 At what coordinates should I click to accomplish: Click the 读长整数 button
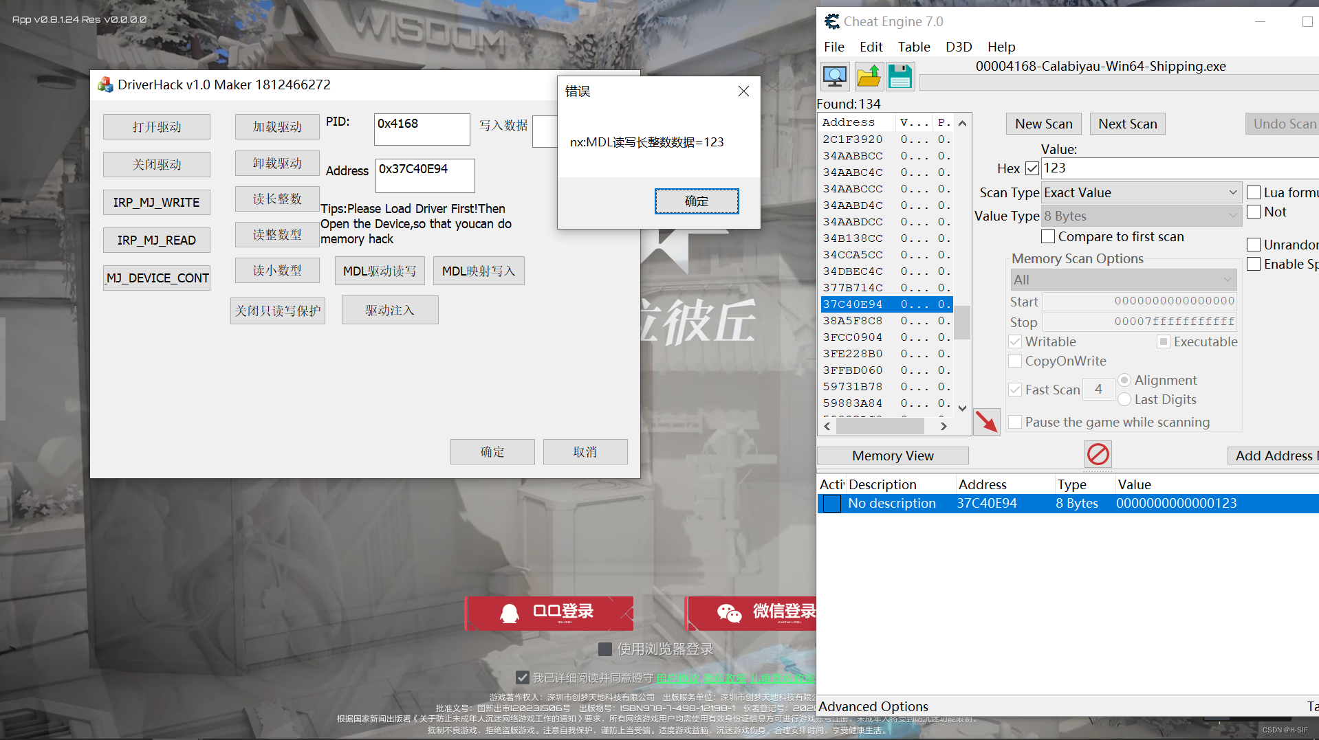coord(277,199)
